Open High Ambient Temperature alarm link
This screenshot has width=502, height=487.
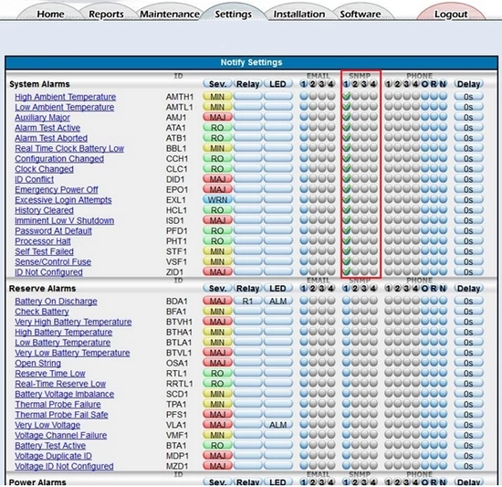pyautogui.click(x=66, y=97)
